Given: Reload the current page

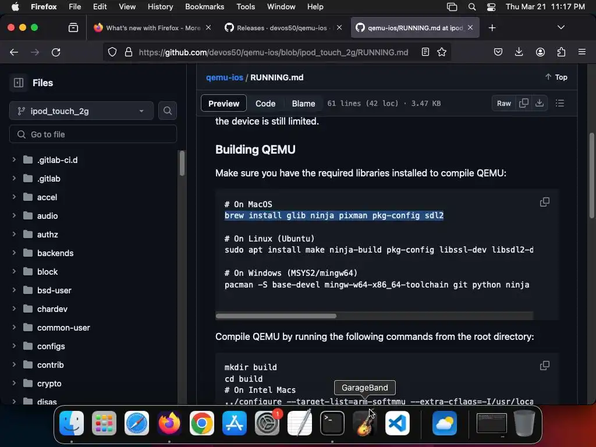Looking at the screenshot, I should click(x=56, y=52).
